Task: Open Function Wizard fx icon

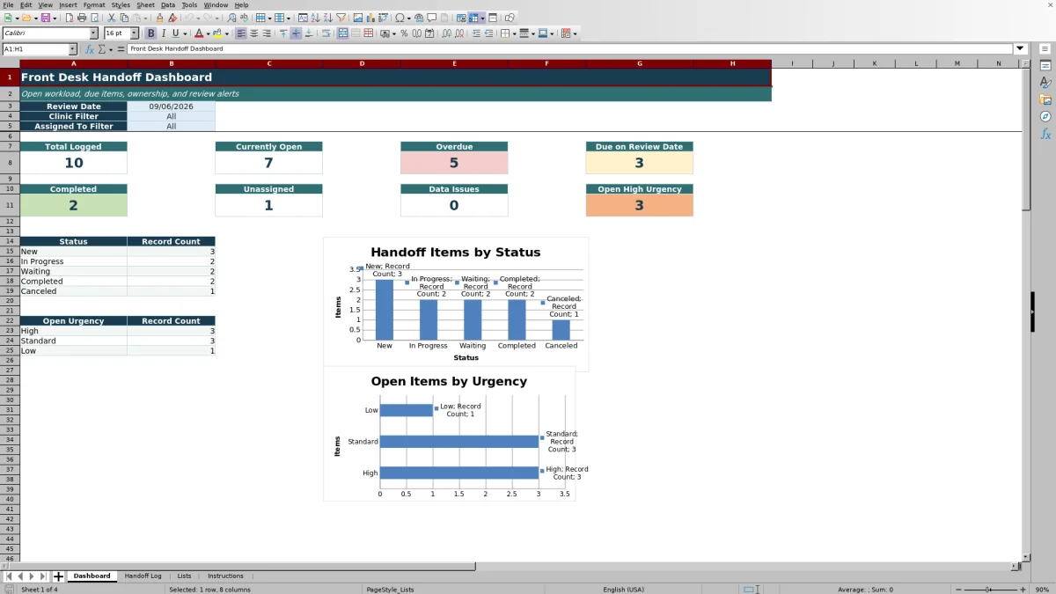Action: [89, 49]
